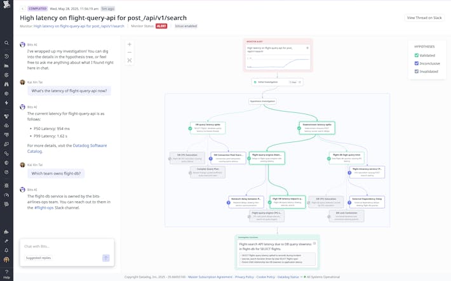Send the chat message with arrow button
Image resolution: width=451 pixels, height=281 pixels.
pyautogui.click(x=105, y=258)
